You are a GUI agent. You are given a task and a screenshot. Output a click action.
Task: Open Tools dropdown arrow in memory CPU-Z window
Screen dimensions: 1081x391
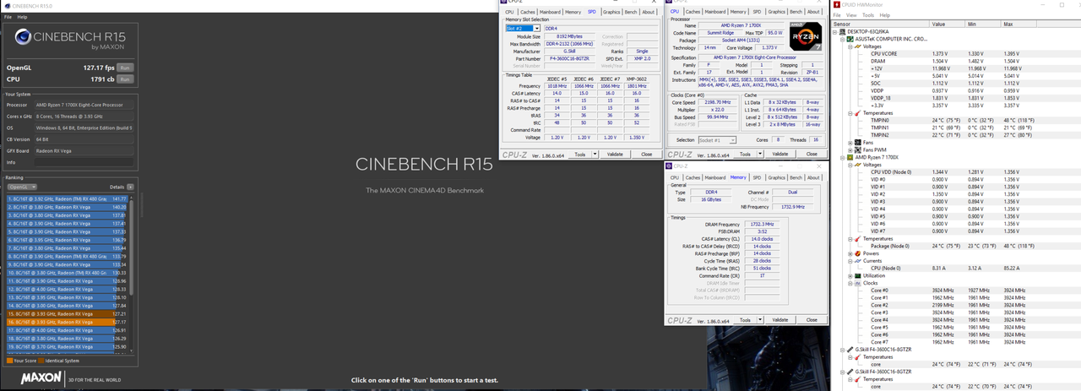point(760,320)
